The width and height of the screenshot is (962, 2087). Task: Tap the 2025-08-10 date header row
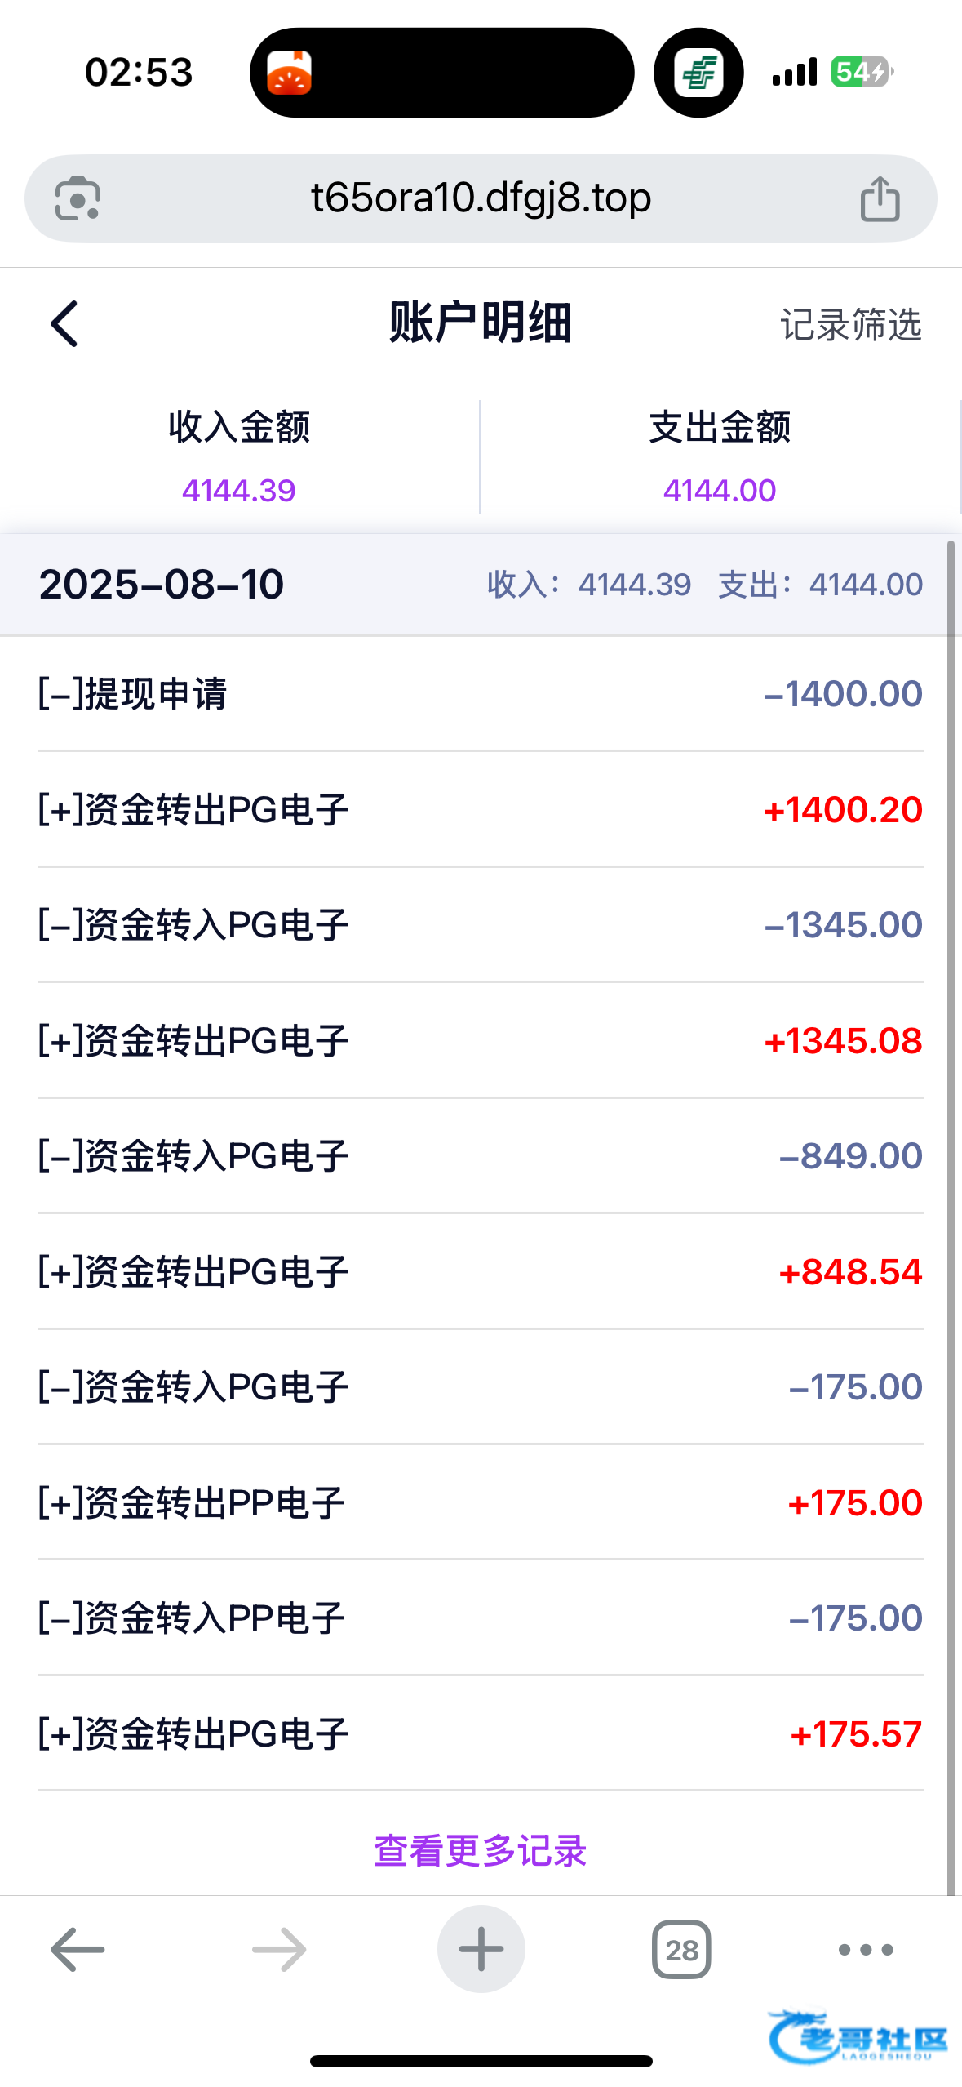coord(481,585)
